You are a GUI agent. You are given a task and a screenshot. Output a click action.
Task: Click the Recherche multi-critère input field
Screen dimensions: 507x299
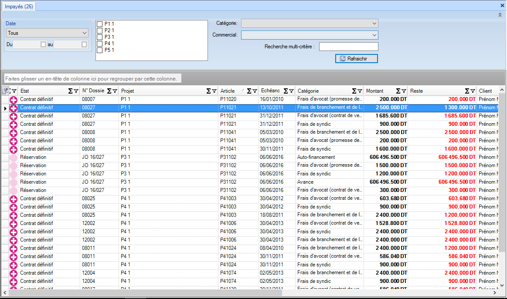tap(349, 47)
